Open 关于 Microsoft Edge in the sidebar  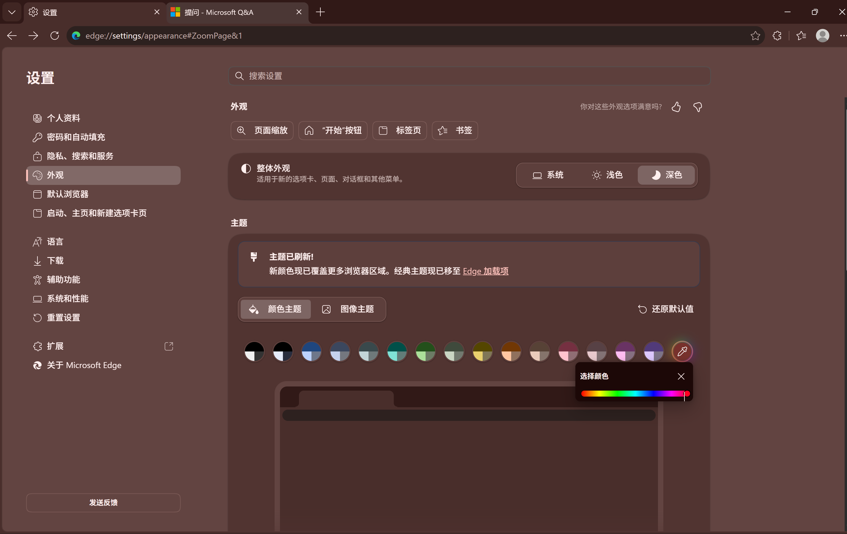(x=103, y=365)
